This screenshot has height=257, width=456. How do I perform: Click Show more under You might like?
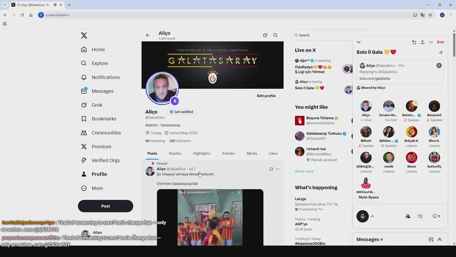click(x=304, y=171)
